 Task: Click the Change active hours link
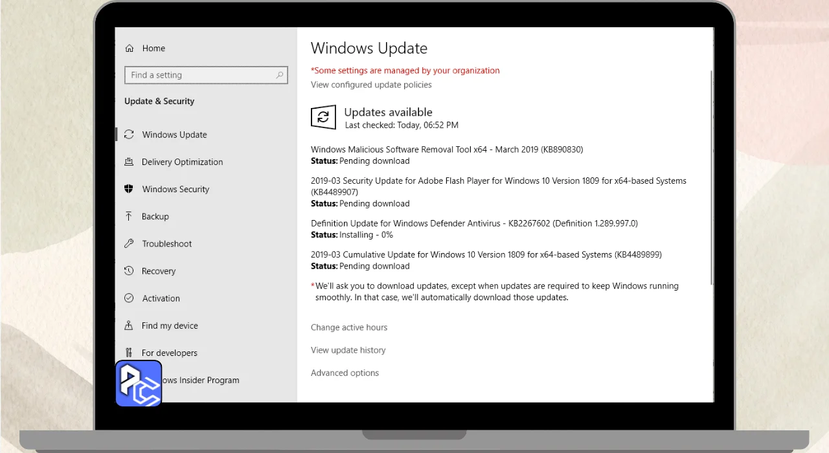pos(349,327)
